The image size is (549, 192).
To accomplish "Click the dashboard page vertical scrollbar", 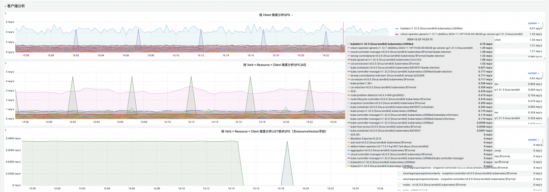I will [x=547, y=154].
